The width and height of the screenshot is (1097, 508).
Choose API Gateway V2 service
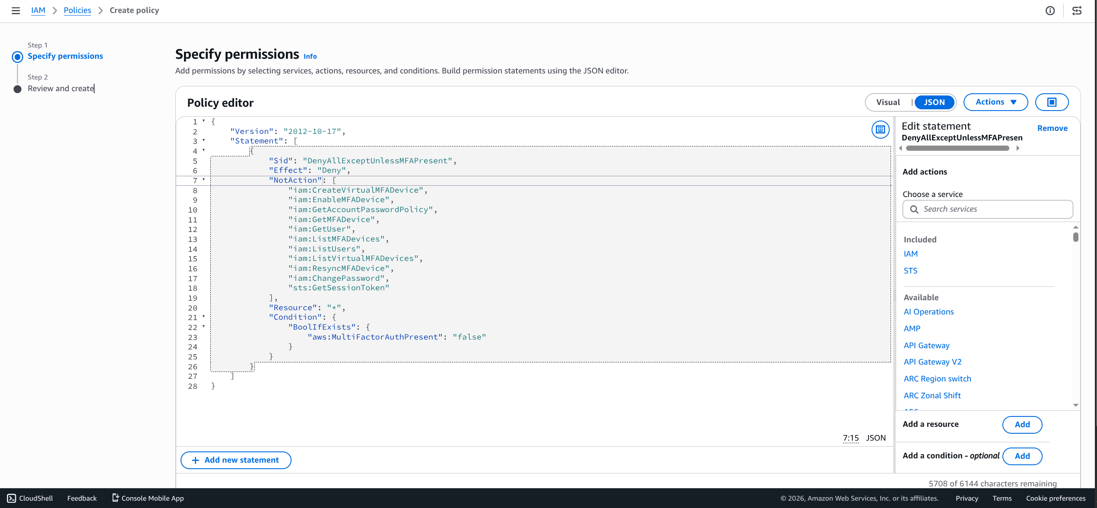[932, 362]
